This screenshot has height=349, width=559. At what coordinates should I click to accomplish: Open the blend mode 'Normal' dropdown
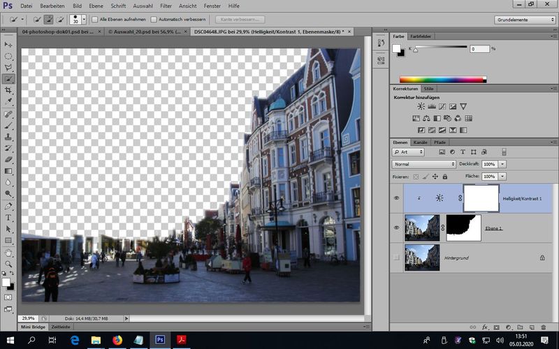(424, 164)
